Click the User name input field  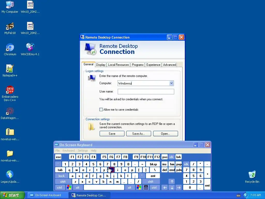[146, 91]
